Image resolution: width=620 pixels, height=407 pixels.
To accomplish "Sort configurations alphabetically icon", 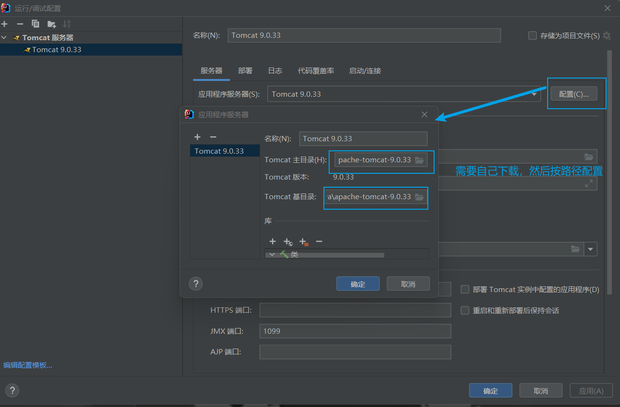I will click(x=67, y=24).
